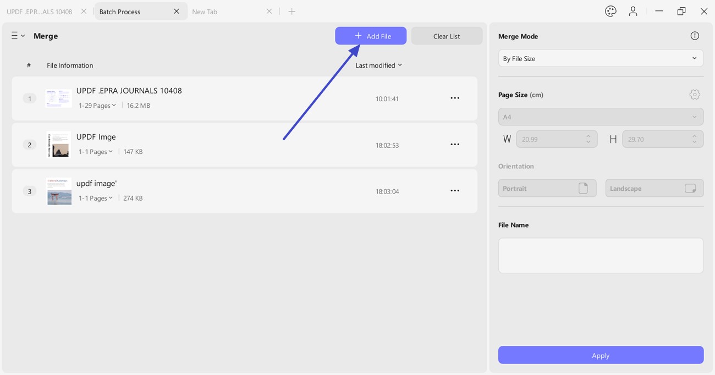Open Page Size settings gear
The width and height of the screenshot is (715, 375).
click(695, 95)
